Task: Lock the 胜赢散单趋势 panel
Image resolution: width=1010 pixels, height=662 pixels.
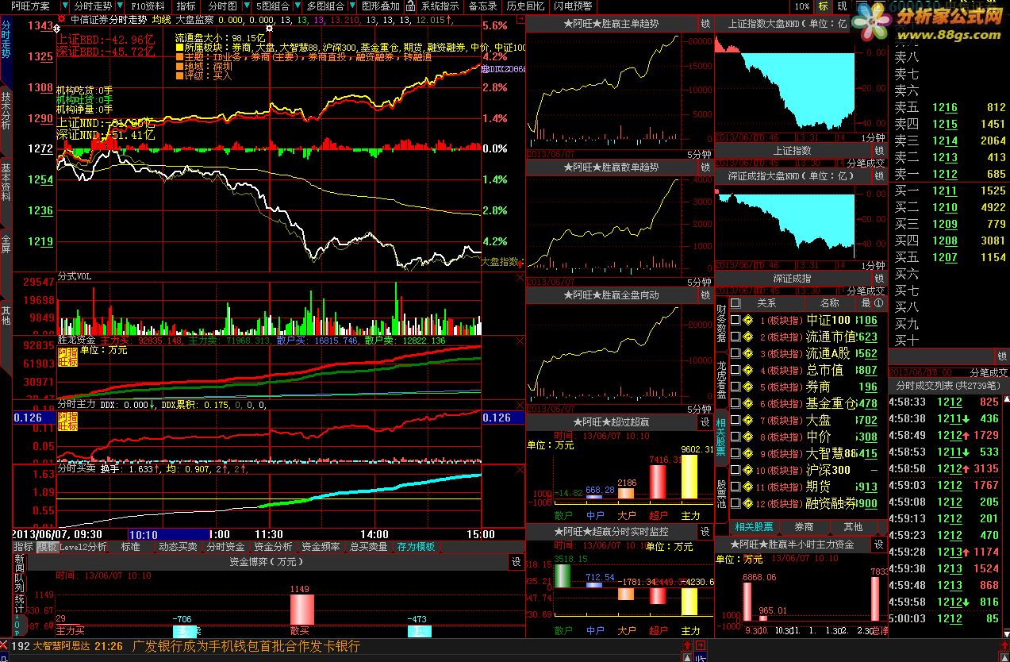Action: [706, 167]
